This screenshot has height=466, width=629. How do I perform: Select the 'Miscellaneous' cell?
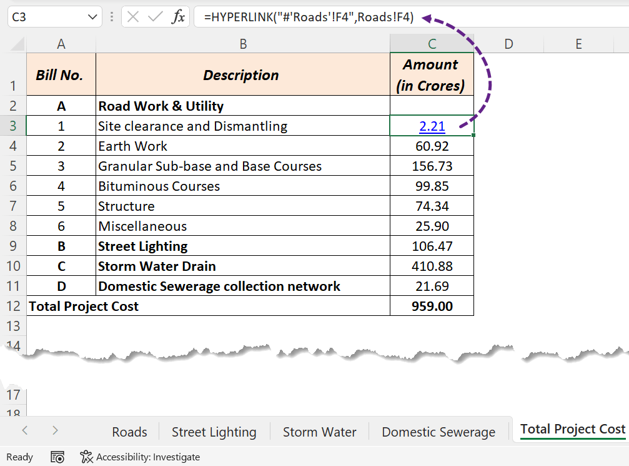tap(243, 226)
